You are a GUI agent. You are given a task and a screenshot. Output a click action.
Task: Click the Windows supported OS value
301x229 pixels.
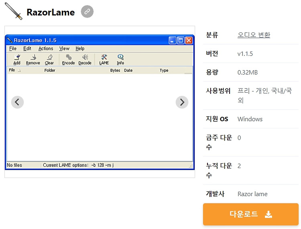pos(250,119)
